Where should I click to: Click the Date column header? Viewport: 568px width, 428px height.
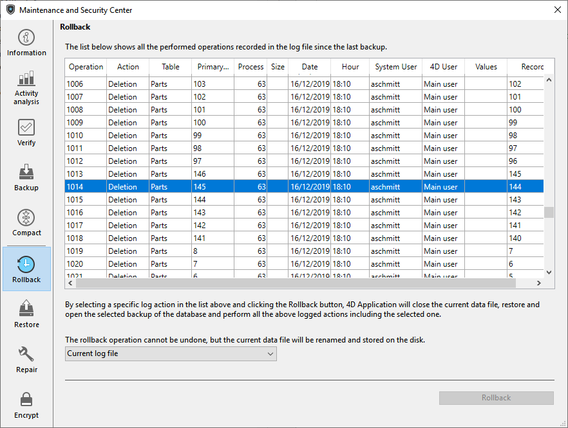[x=309, y=67]
